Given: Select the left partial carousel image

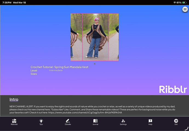Looking at the screenshot, I should click(x=76, y=37).
